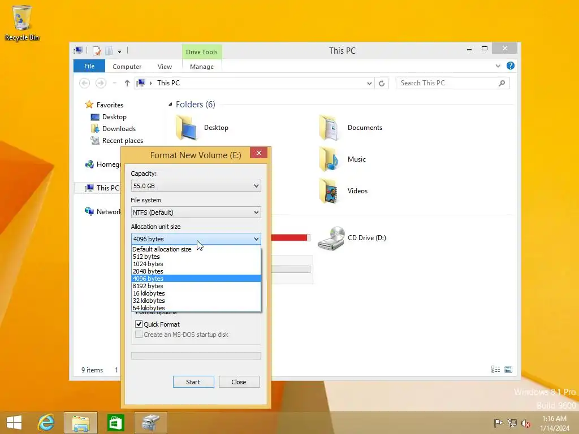579x434 pixels.
Task: Click the New folder icon in quick access toolbar
Action: (109, 50)
